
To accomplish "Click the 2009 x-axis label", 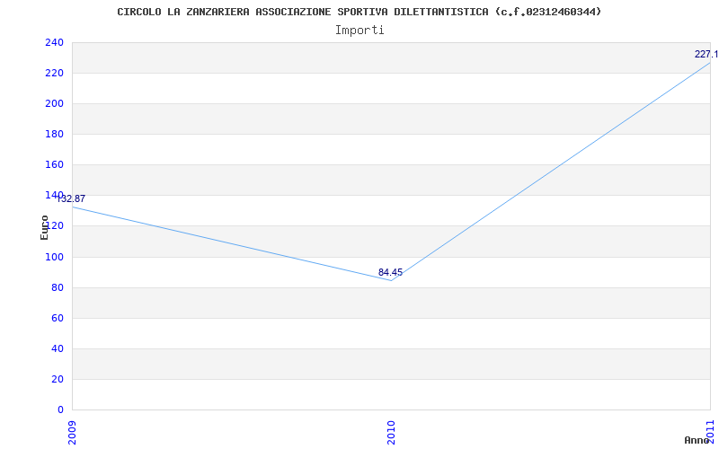I will pyautogui.click(x=72, y=433).
